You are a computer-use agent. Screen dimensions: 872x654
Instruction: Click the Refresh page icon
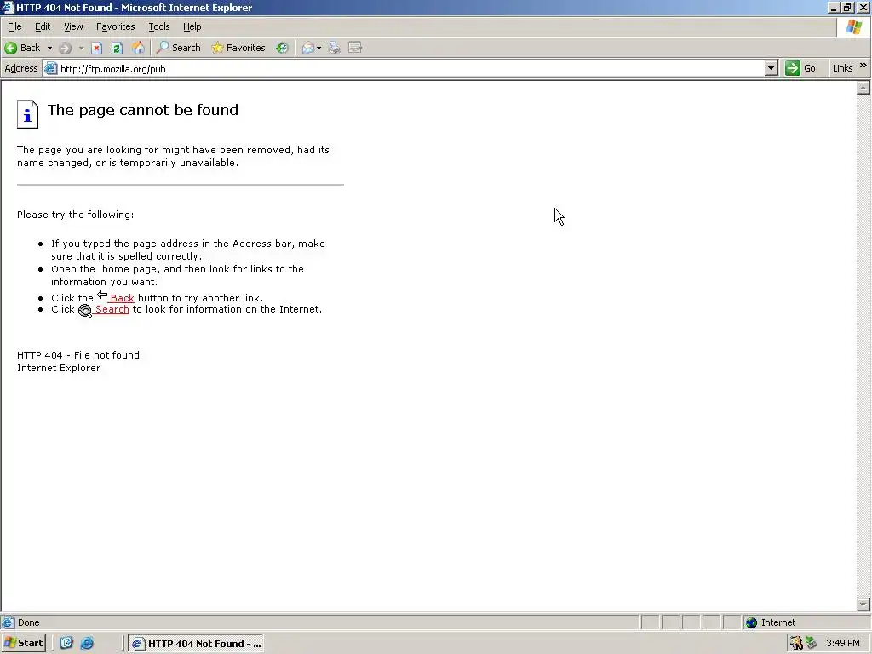117,48
